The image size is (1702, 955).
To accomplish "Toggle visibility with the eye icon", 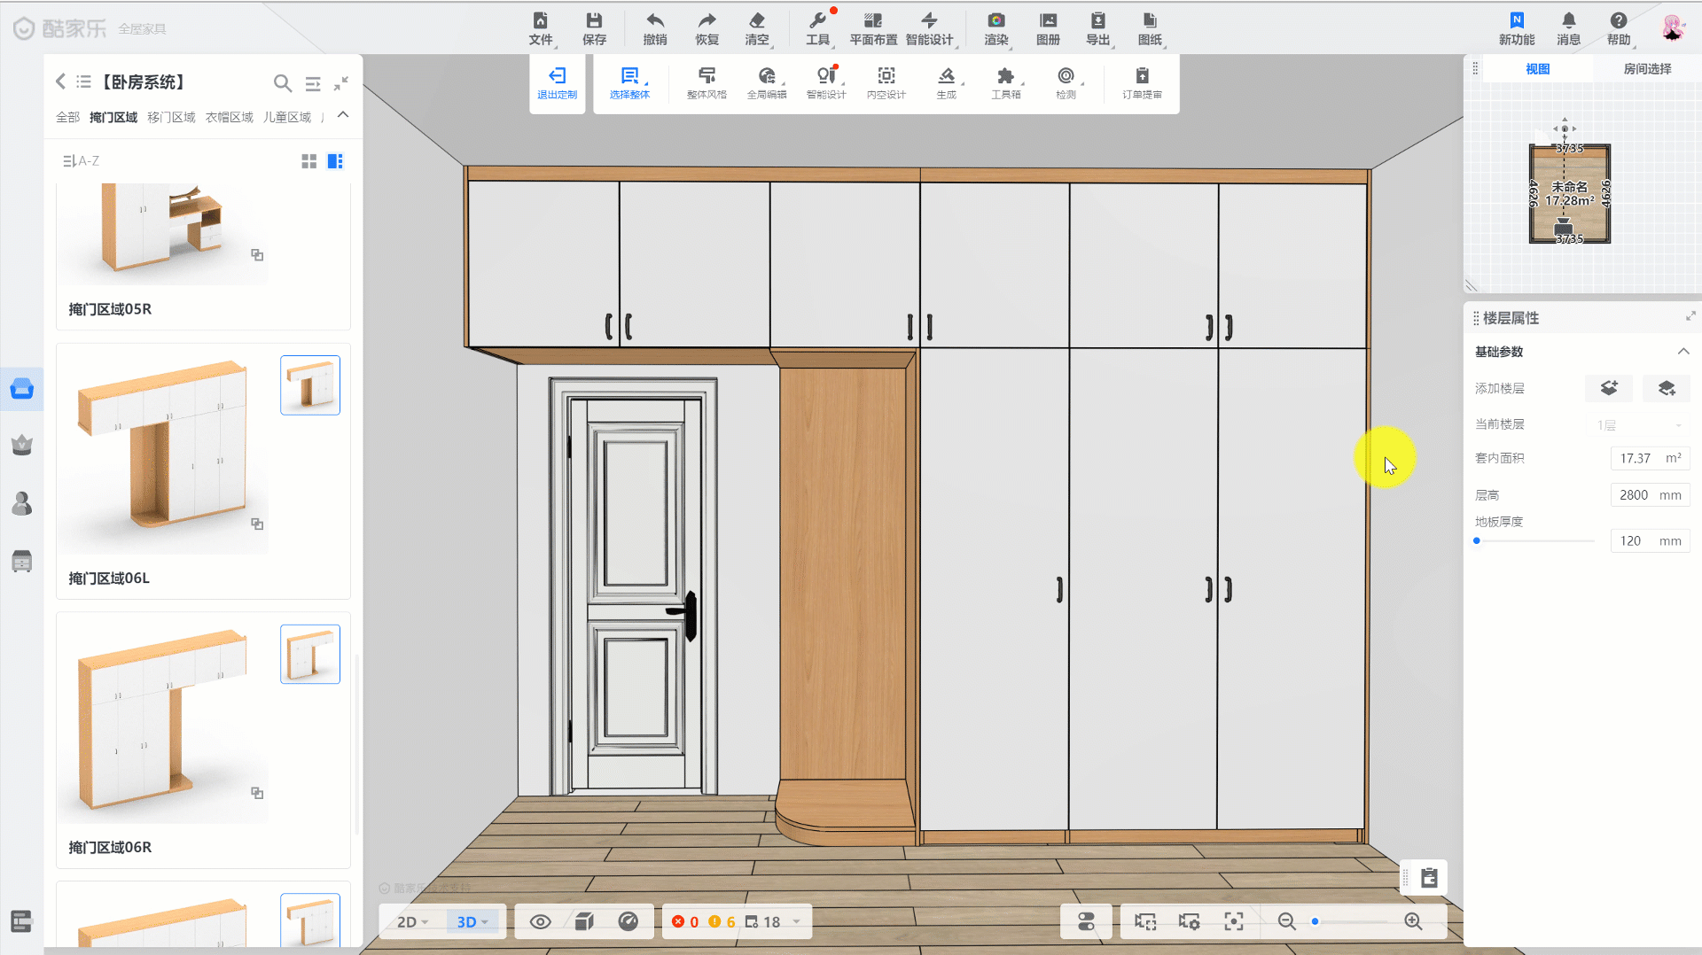I will click(x=540, y=922).
